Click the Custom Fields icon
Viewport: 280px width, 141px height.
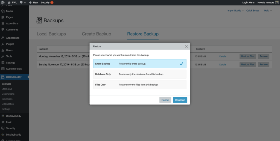pyautogui.click(x=3, y=69)
